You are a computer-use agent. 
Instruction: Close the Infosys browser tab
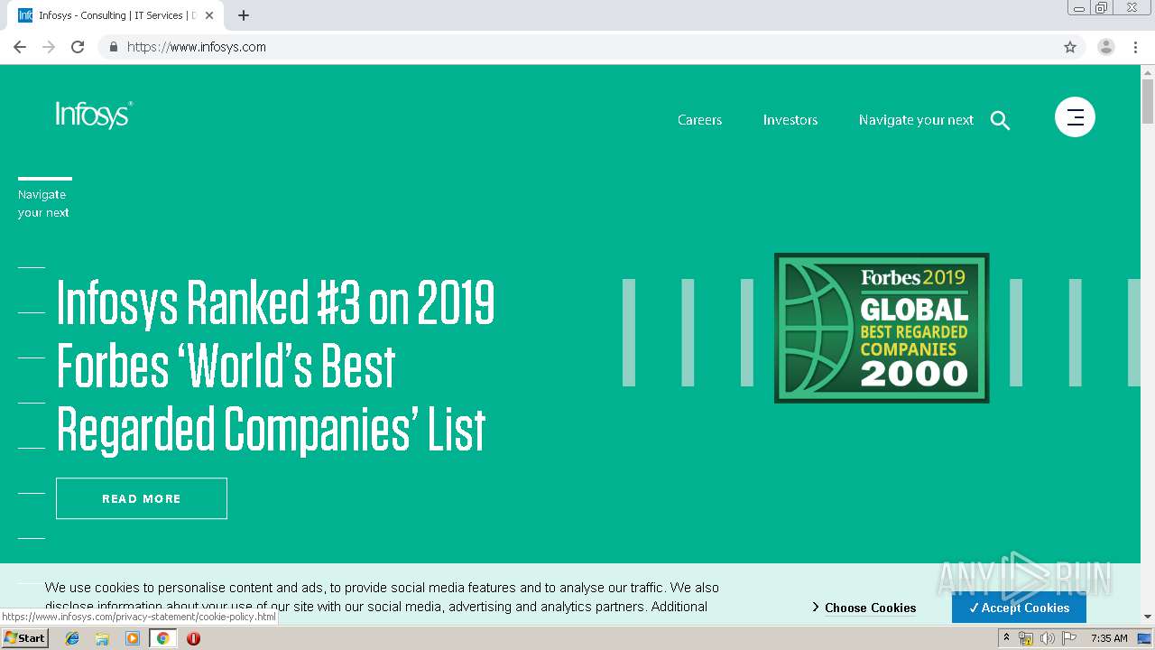click(x=209, y=15)
